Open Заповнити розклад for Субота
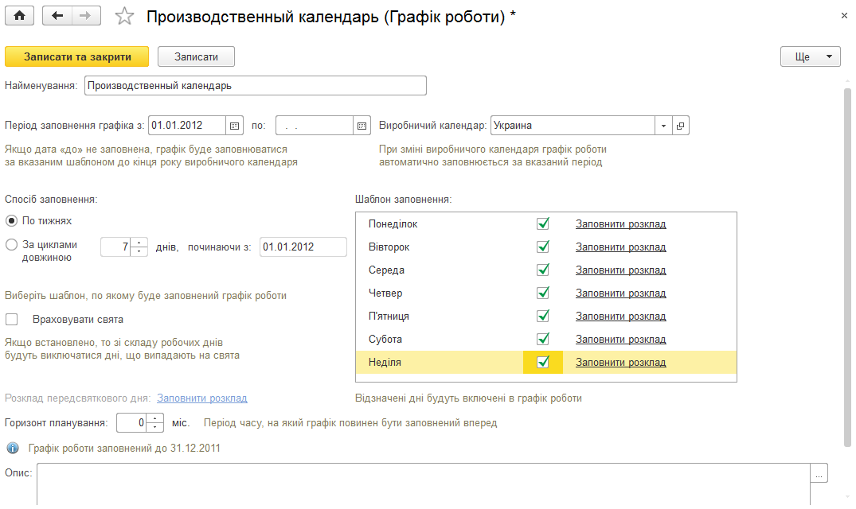 [621, 339]
